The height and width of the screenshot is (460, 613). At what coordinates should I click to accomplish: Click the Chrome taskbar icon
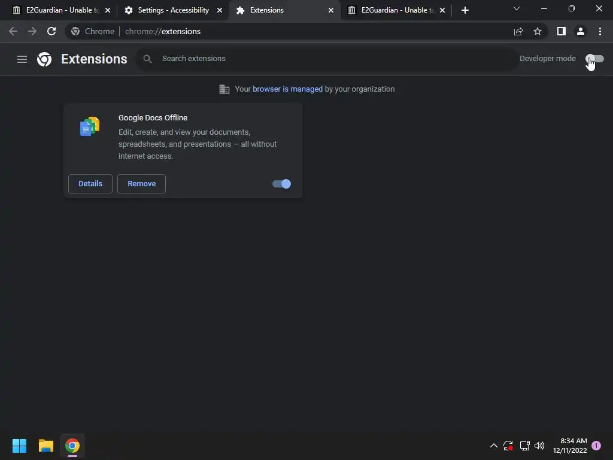tap(72, 446)
